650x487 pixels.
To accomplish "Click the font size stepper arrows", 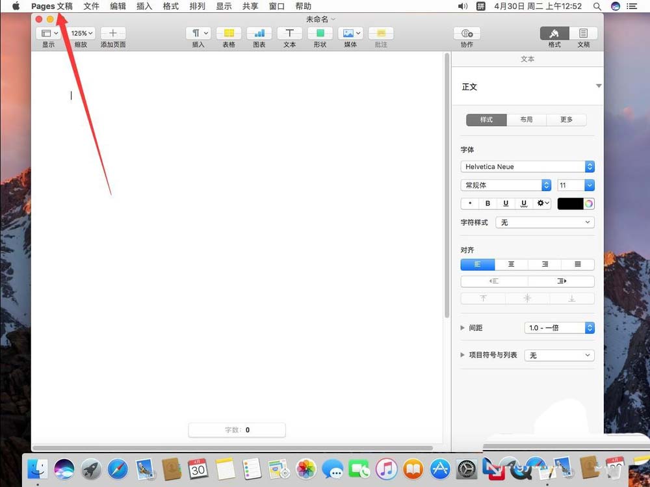I will 590,185.
